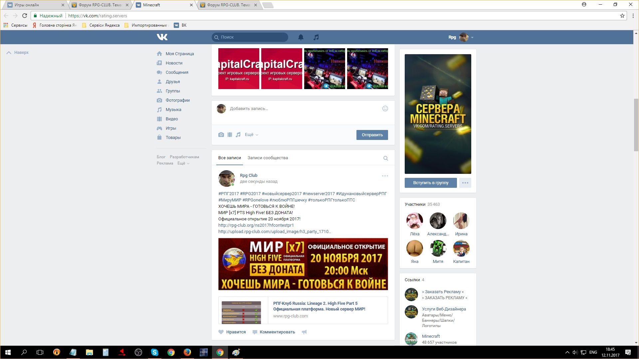Like the Rpg Club post

pos(232,332)
